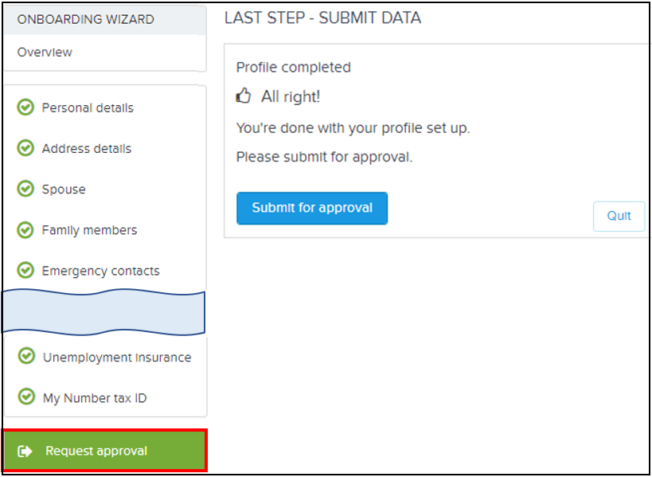Navigate to the Family members step
This screenshot has width=652, height=477.
pos(89,230)
